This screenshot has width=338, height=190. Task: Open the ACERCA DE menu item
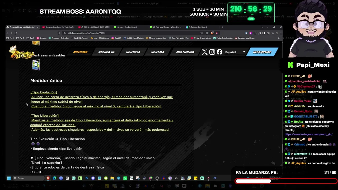click(x=107, y=52)
